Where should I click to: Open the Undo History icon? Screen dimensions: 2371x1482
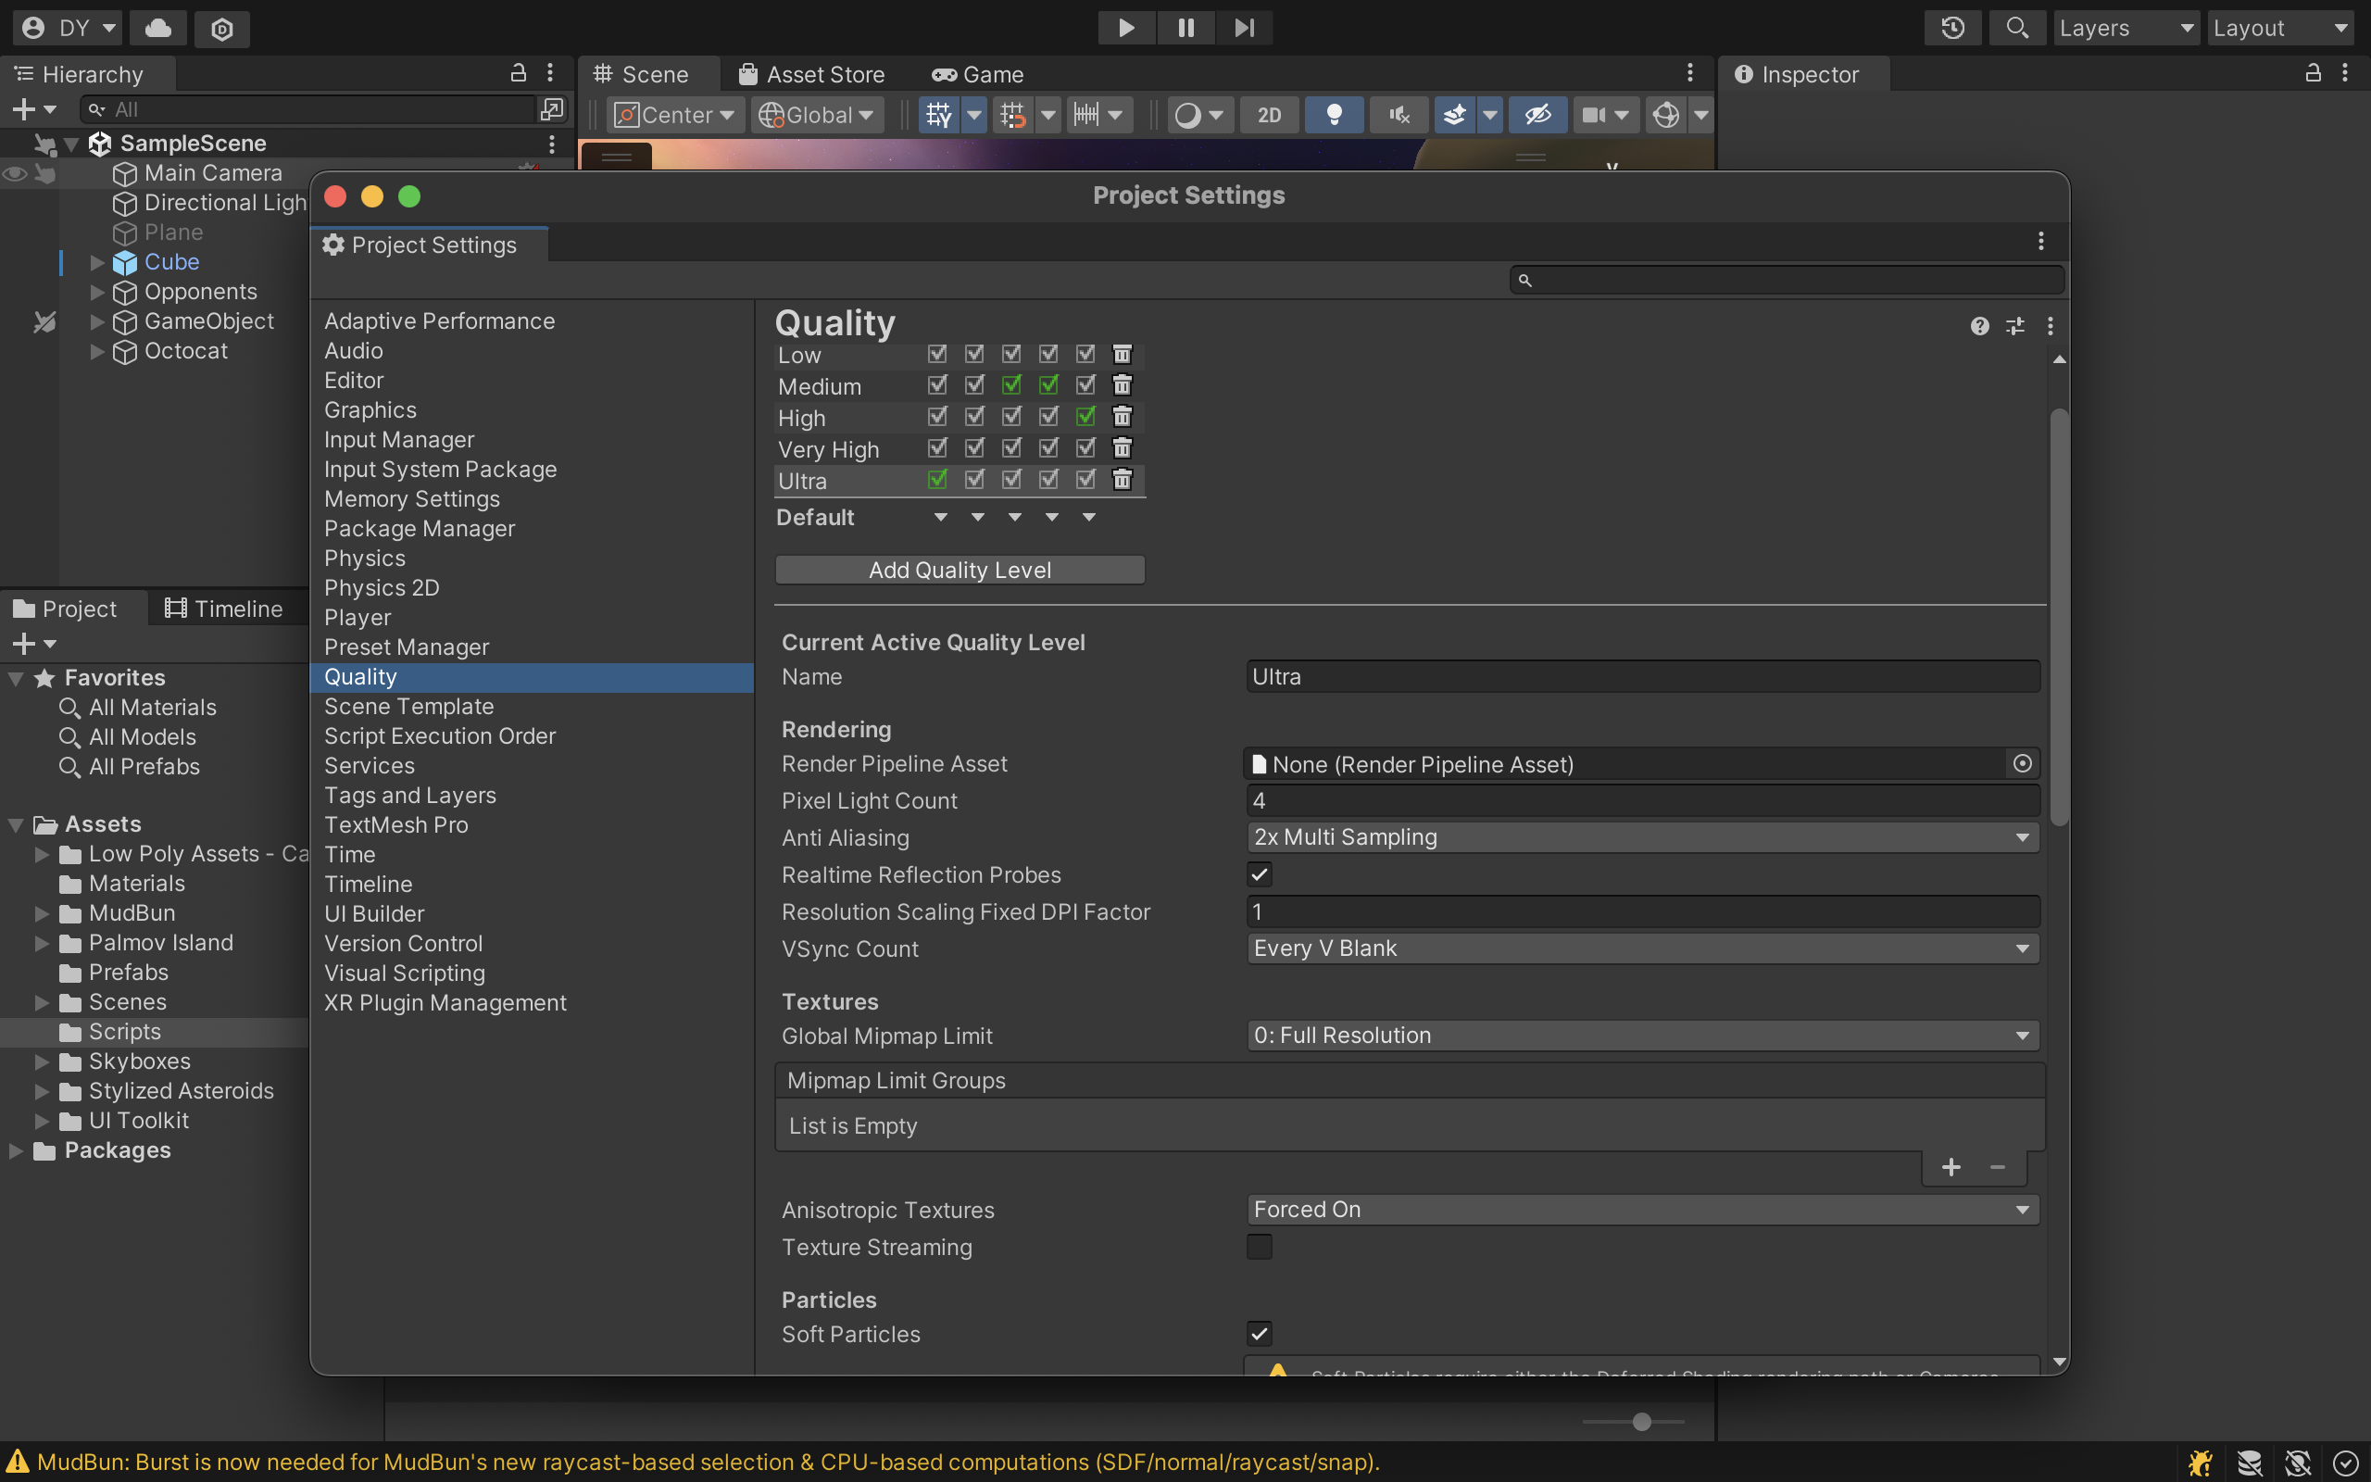pyautogui.click(x=1952, y=28)
